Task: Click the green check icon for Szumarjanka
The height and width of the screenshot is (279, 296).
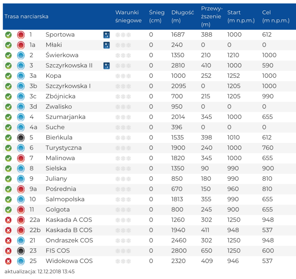Action: coord(8,117)
